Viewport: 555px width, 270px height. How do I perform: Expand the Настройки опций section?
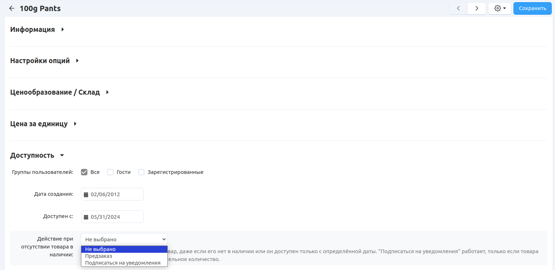pyautogui.click(x=77, y=61)
